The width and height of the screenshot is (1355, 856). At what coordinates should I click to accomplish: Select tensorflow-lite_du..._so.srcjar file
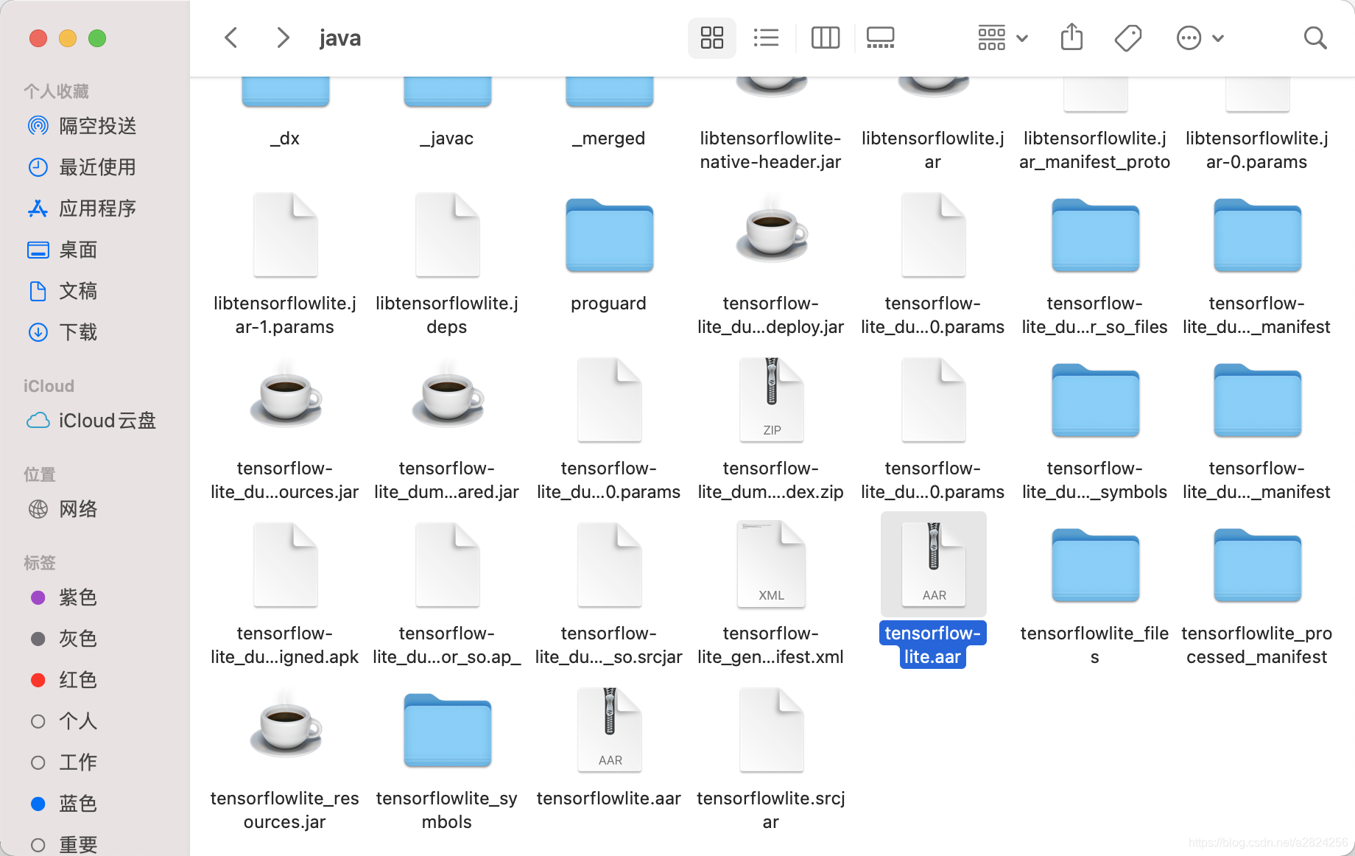coord(609,565)
